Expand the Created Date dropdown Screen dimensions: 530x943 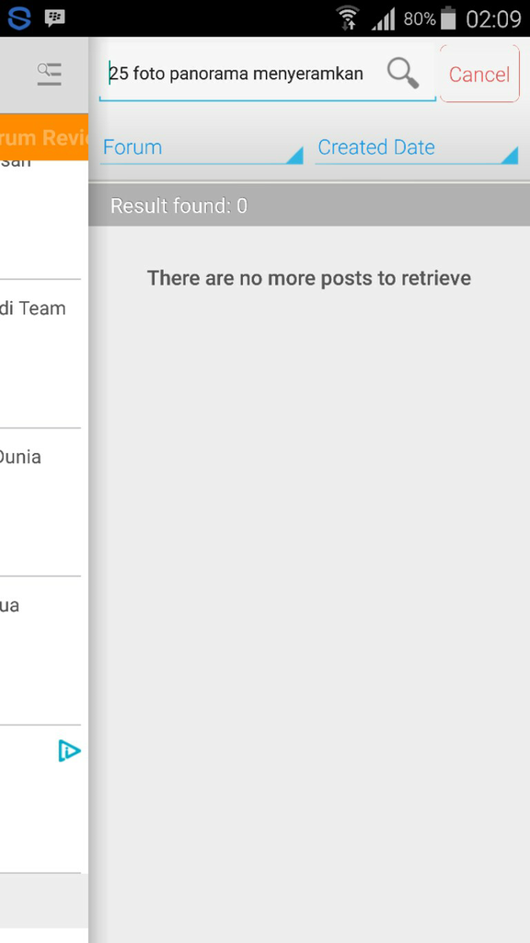(417, 148)
